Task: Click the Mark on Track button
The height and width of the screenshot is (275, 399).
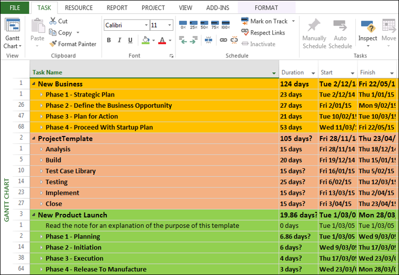Action: [264, 21]
